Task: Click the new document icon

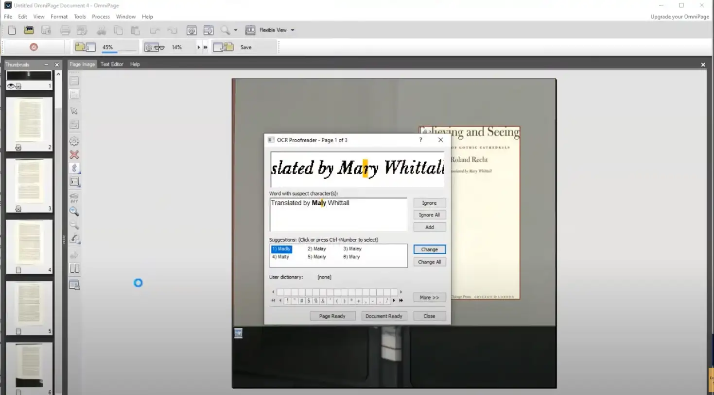Action: pos(12,30)
